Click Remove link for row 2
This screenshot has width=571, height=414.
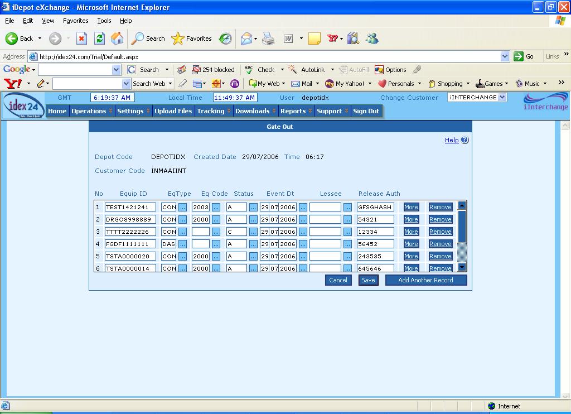point(440,219)
